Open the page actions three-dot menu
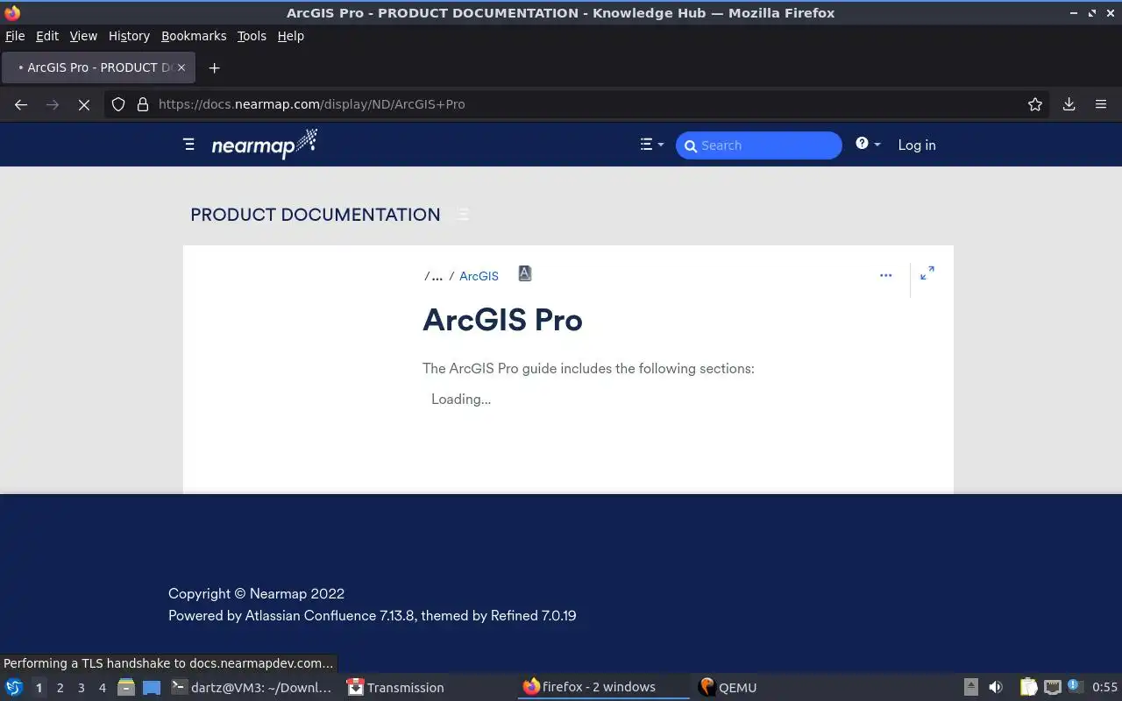This screenshot has height=701, width=1122. pyautogui.click(x=885, y=275)
